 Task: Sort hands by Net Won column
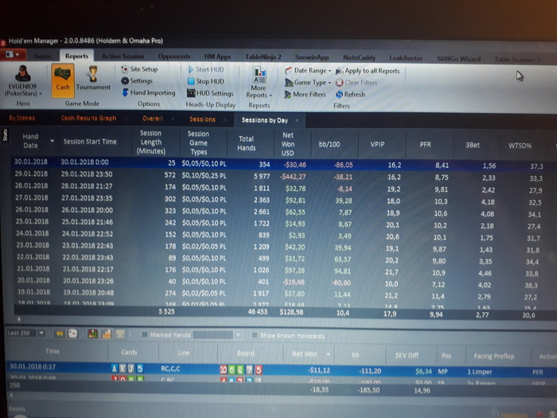pyautogui.click(x=305, y=354)
